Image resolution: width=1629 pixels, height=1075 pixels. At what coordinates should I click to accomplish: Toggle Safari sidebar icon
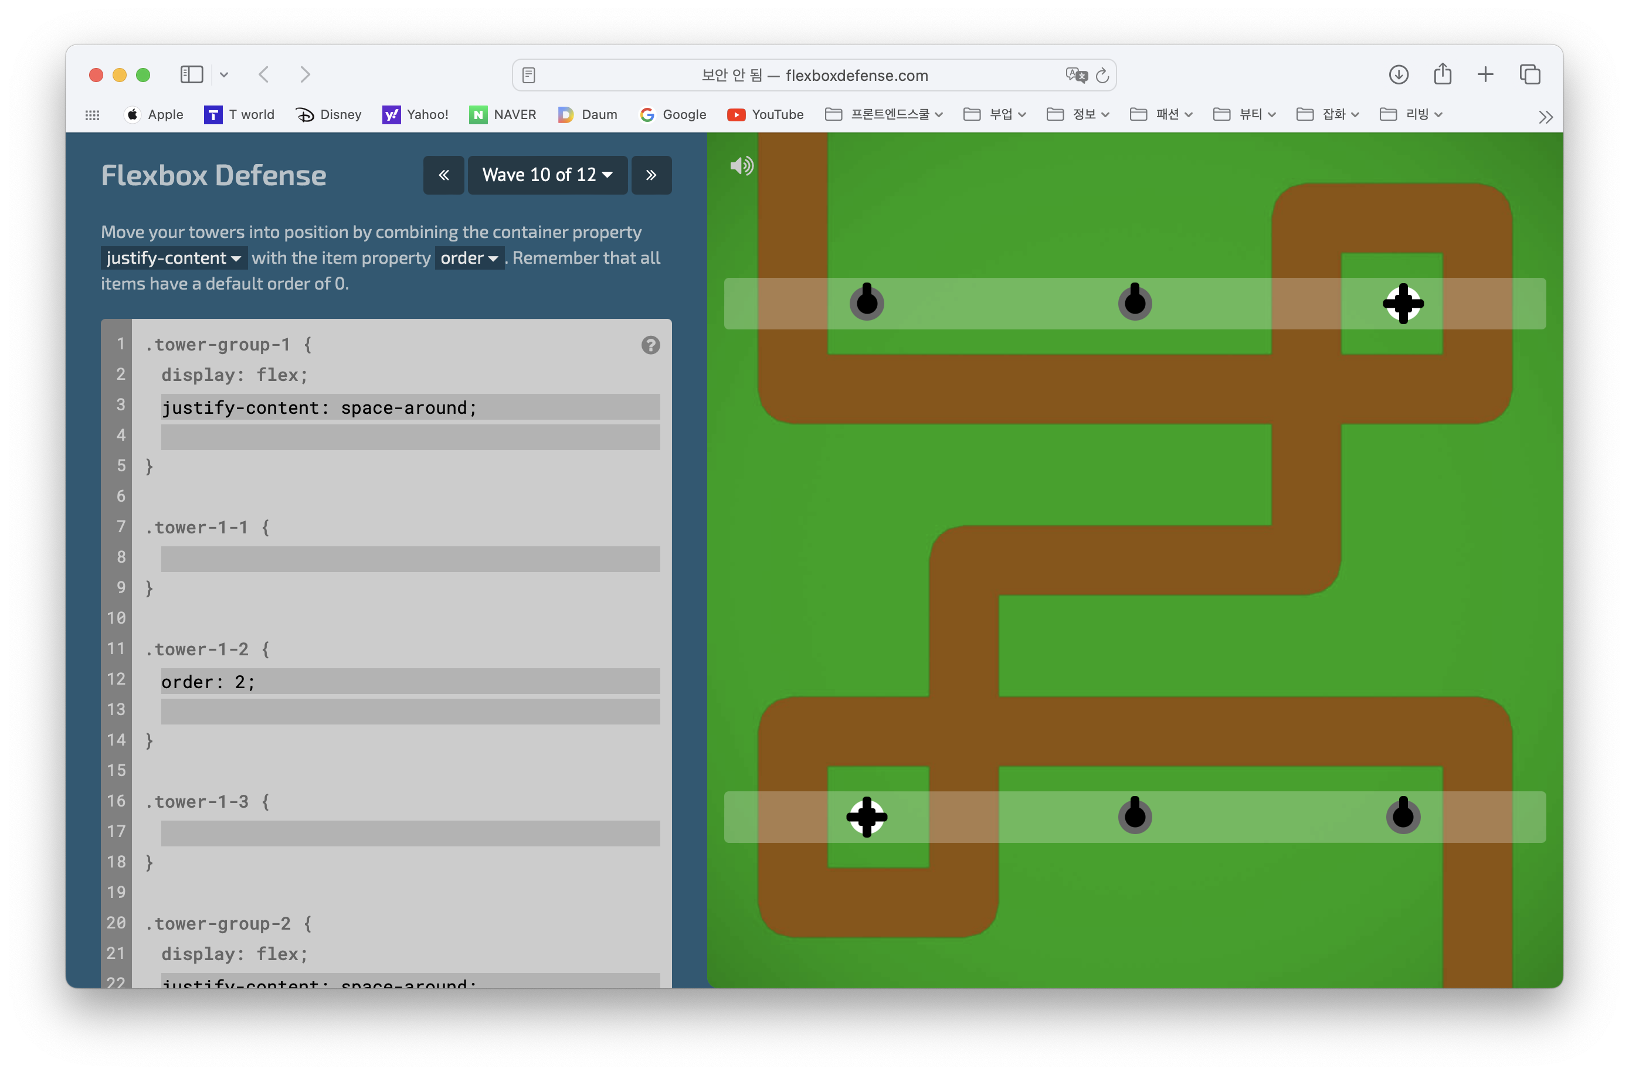point(191,74)
